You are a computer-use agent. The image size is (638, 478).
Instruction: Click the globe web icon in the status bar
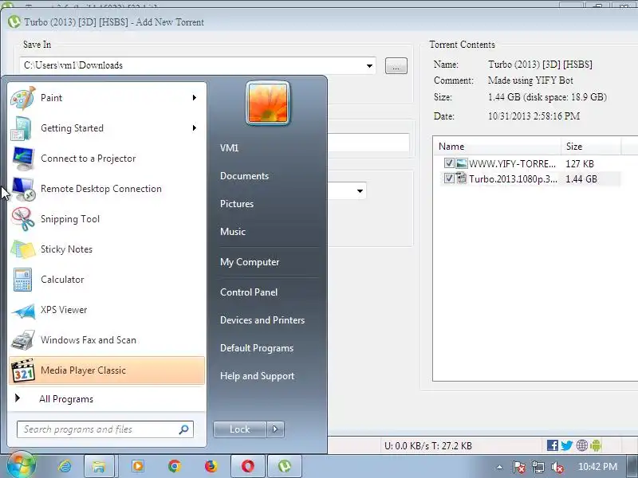pos(582,445)
